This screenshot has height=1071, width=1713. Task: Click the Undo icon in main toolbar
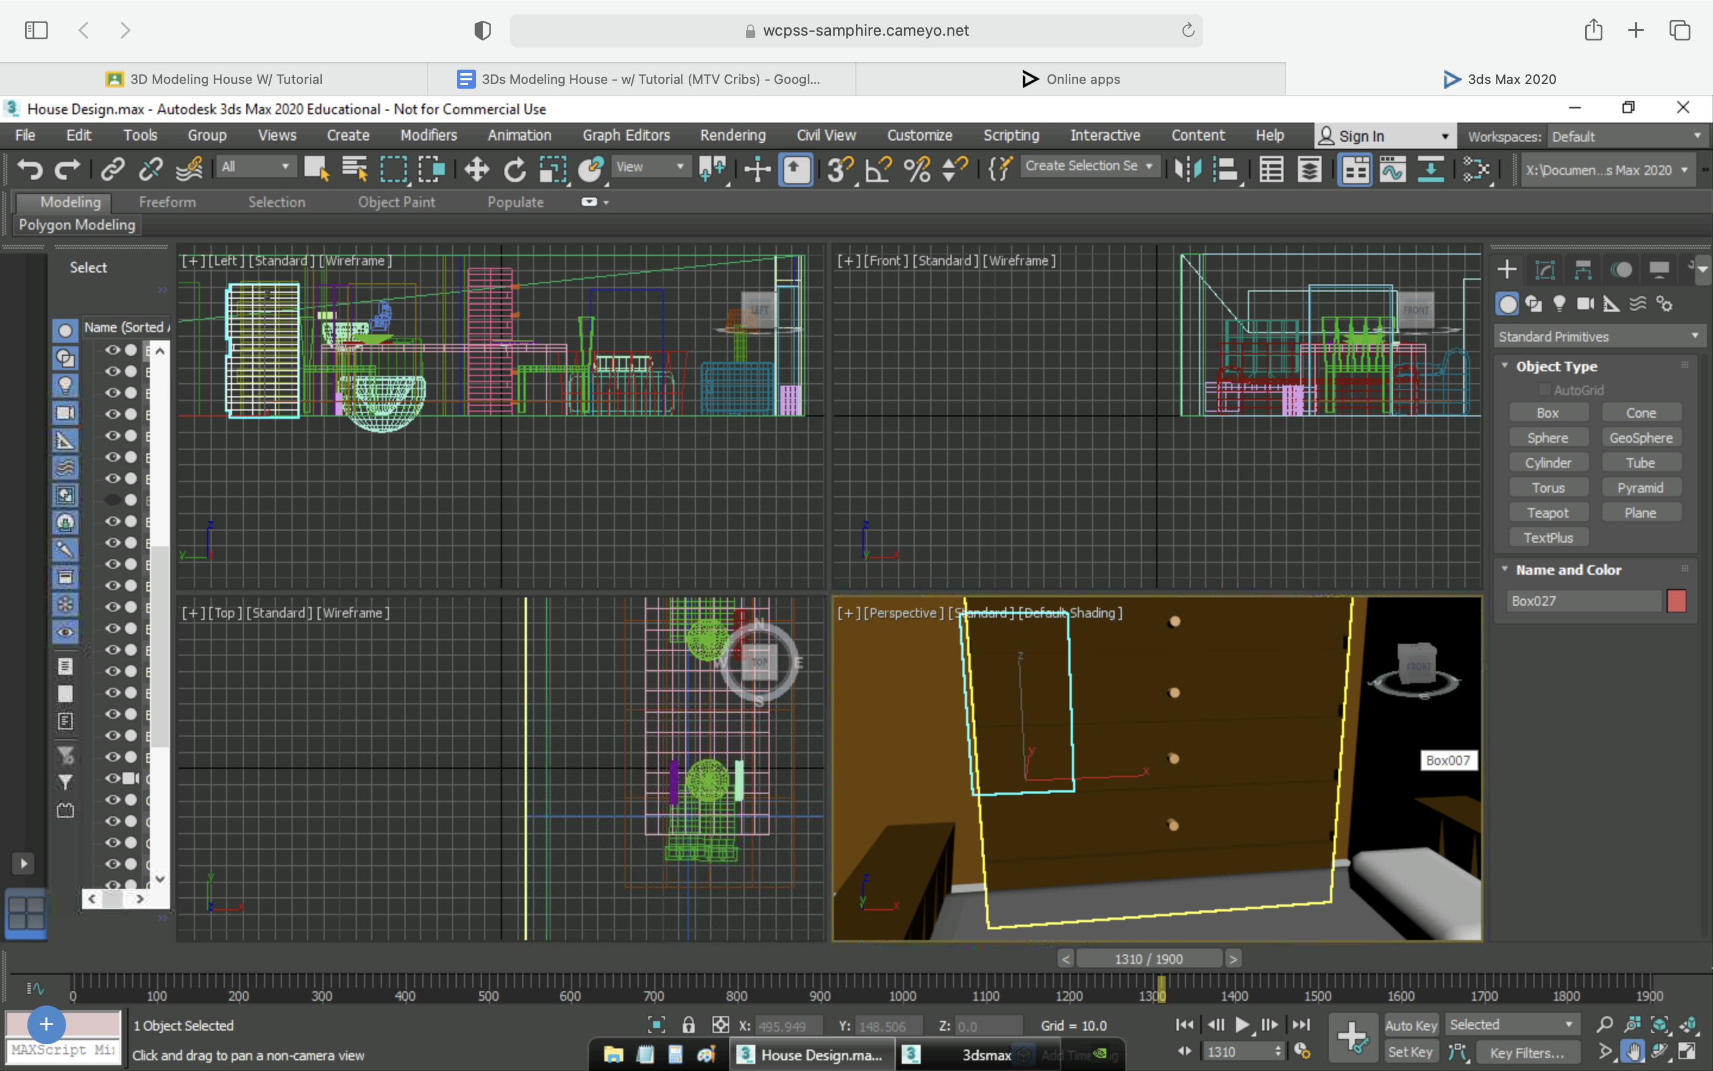[x=29, y=170]
